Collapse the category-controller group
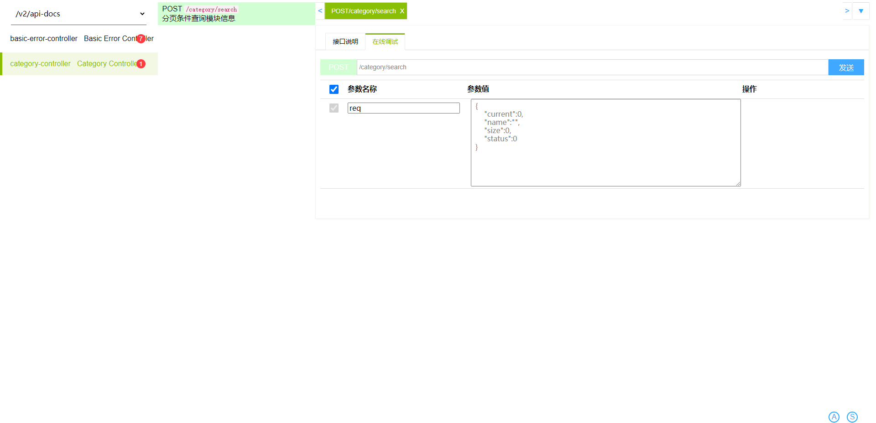This screenshot has width=876, height=423. tap(41, 64)
